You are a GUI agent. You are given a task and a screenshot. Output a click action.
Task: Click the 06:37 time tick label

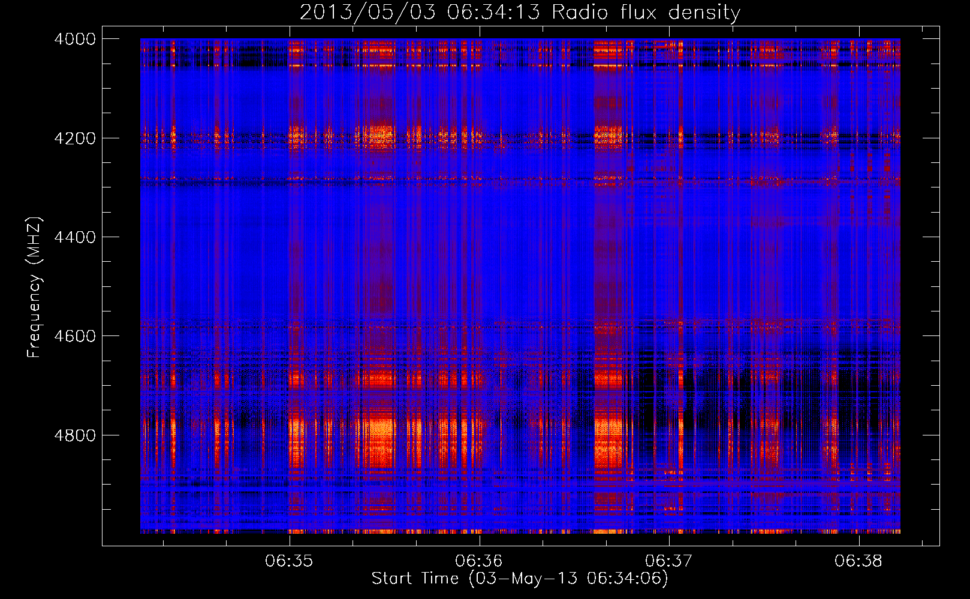coord(668,561)
